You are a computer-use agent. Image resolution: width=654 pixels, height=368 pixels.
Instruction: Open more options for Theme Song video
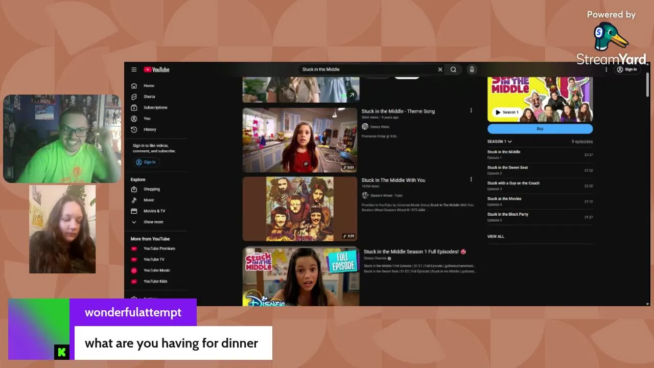click(x=471, y=110)
